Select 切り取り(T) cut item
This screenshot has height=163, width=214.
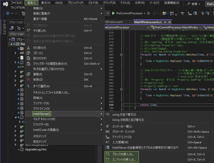65,48
